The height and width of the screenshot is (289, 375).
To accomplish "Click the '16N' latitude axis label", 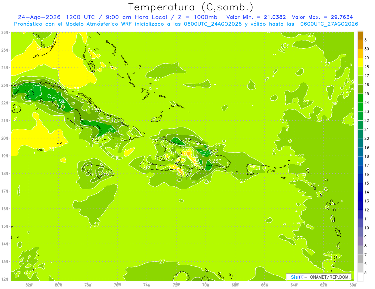I will (x=5, y=209).
